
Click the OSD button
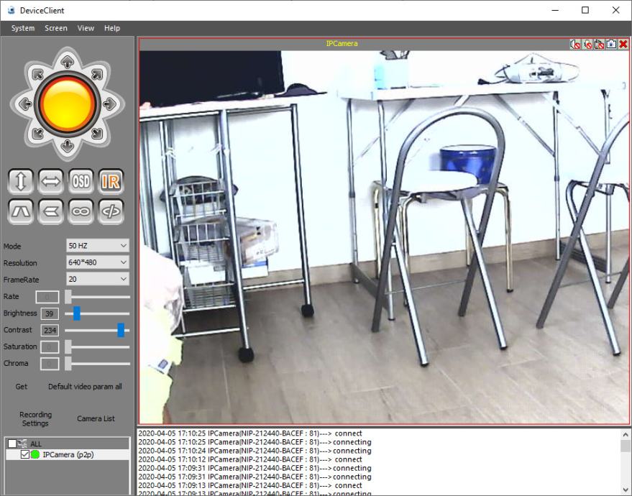(x=81, y=181)
